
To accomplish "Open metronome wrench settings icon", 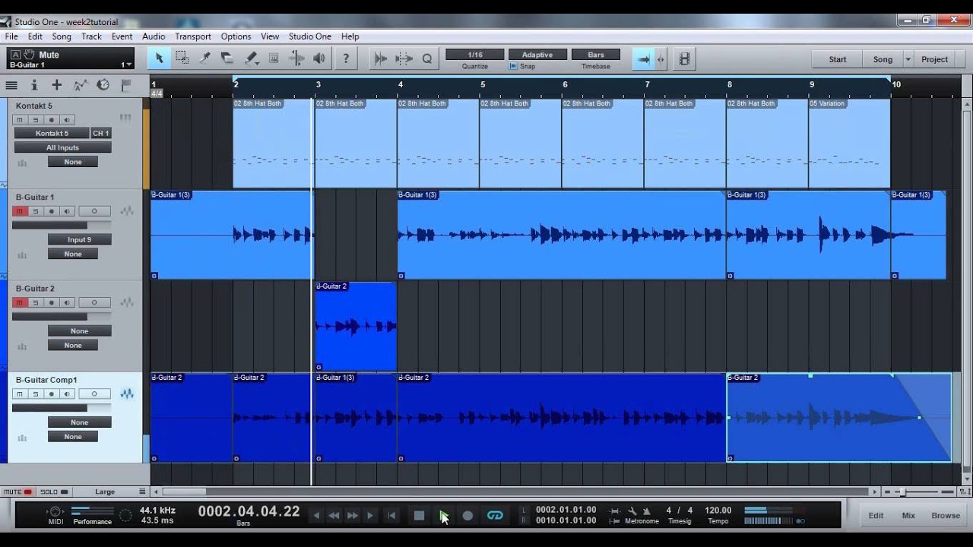I will [x=632, y=511].
